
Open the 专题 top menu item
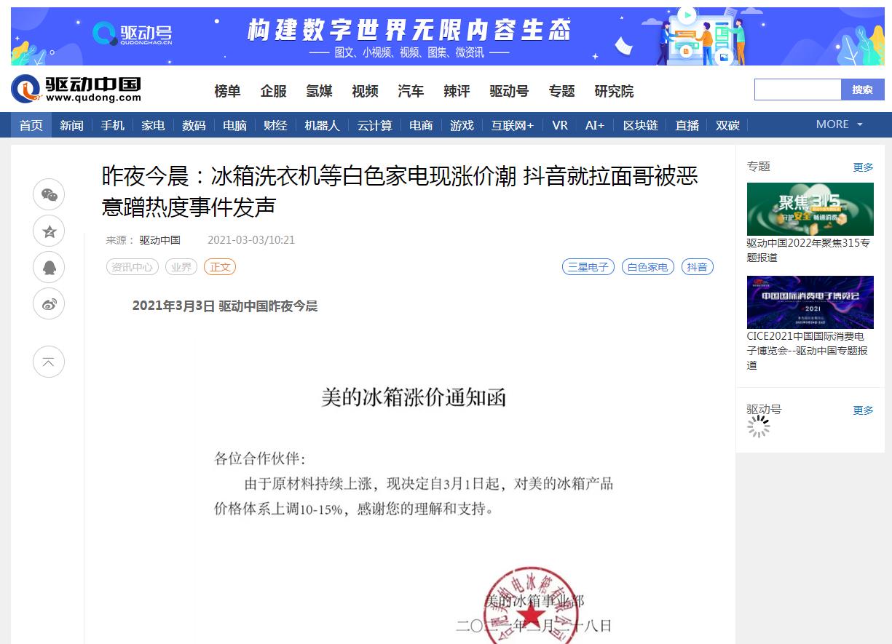coord(561,91)
